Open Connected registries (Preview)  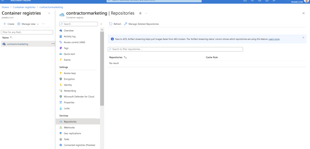pyautogui.click(x=79, y=145)
